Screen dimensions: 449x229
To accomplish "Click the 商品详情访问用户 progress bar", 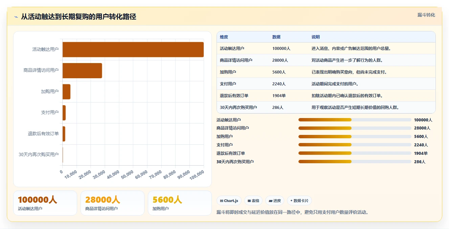I will [x=355, y=128].
